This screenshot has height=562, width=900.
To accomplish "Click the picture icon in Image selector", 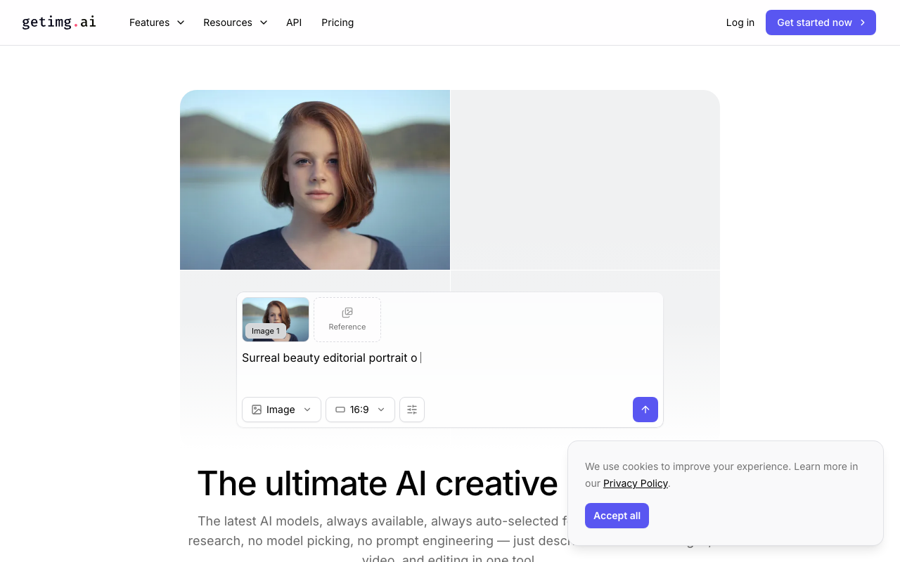I will tap(257, 410).
